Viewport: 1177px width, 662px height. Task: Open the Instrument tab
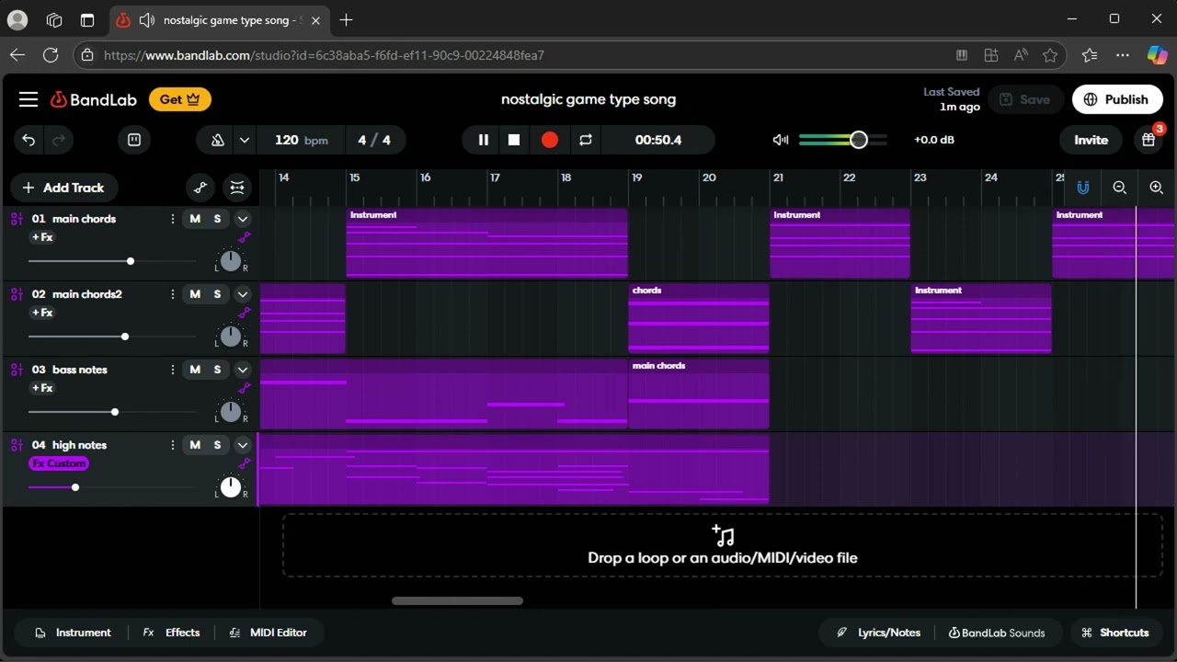pyautogui.click(x=73, y=633)
